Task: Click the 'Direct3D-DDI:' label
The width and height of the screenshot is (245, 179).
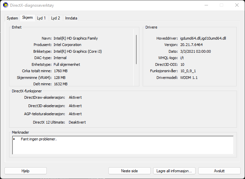Action: [166, 64]
